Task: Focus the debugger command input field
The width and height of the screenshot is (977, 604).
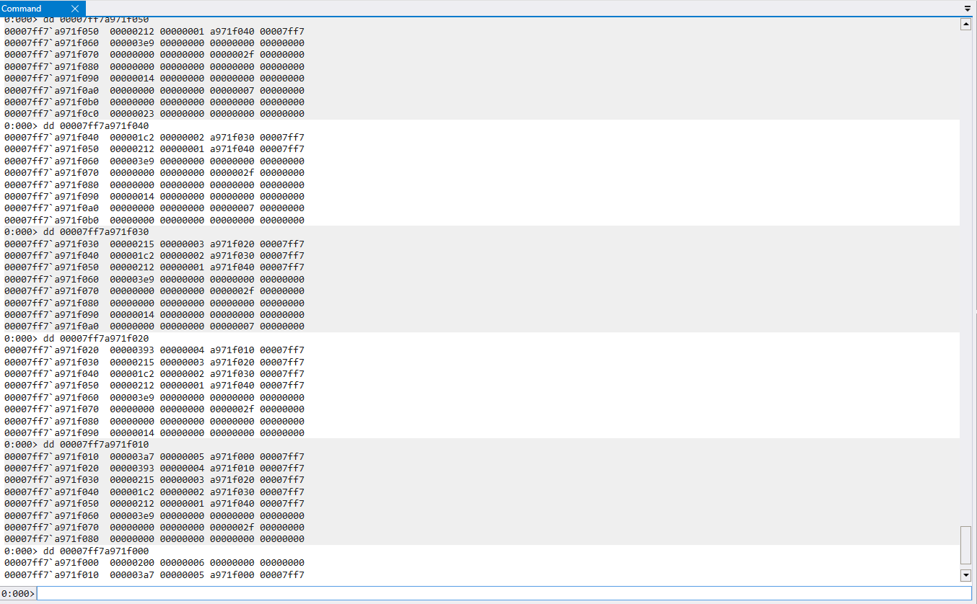Action: [x=504, y=593]
